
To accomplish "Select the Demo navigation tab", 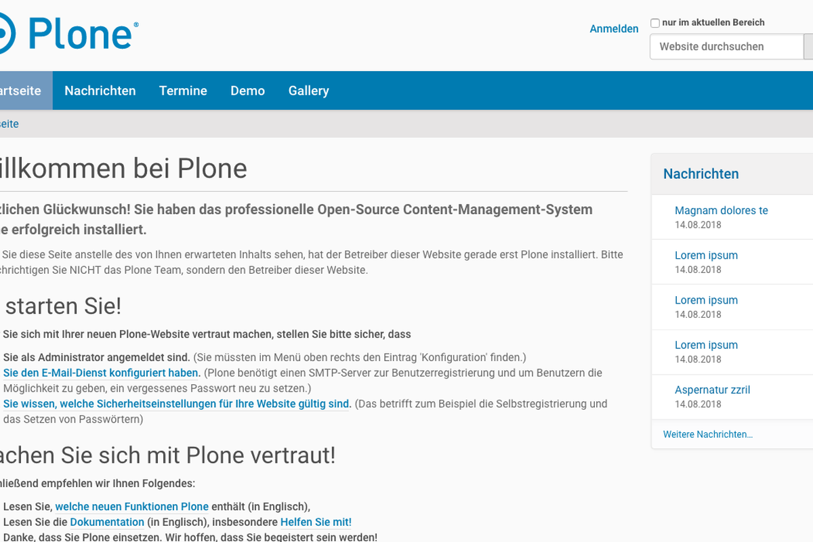I will point(247,91).
